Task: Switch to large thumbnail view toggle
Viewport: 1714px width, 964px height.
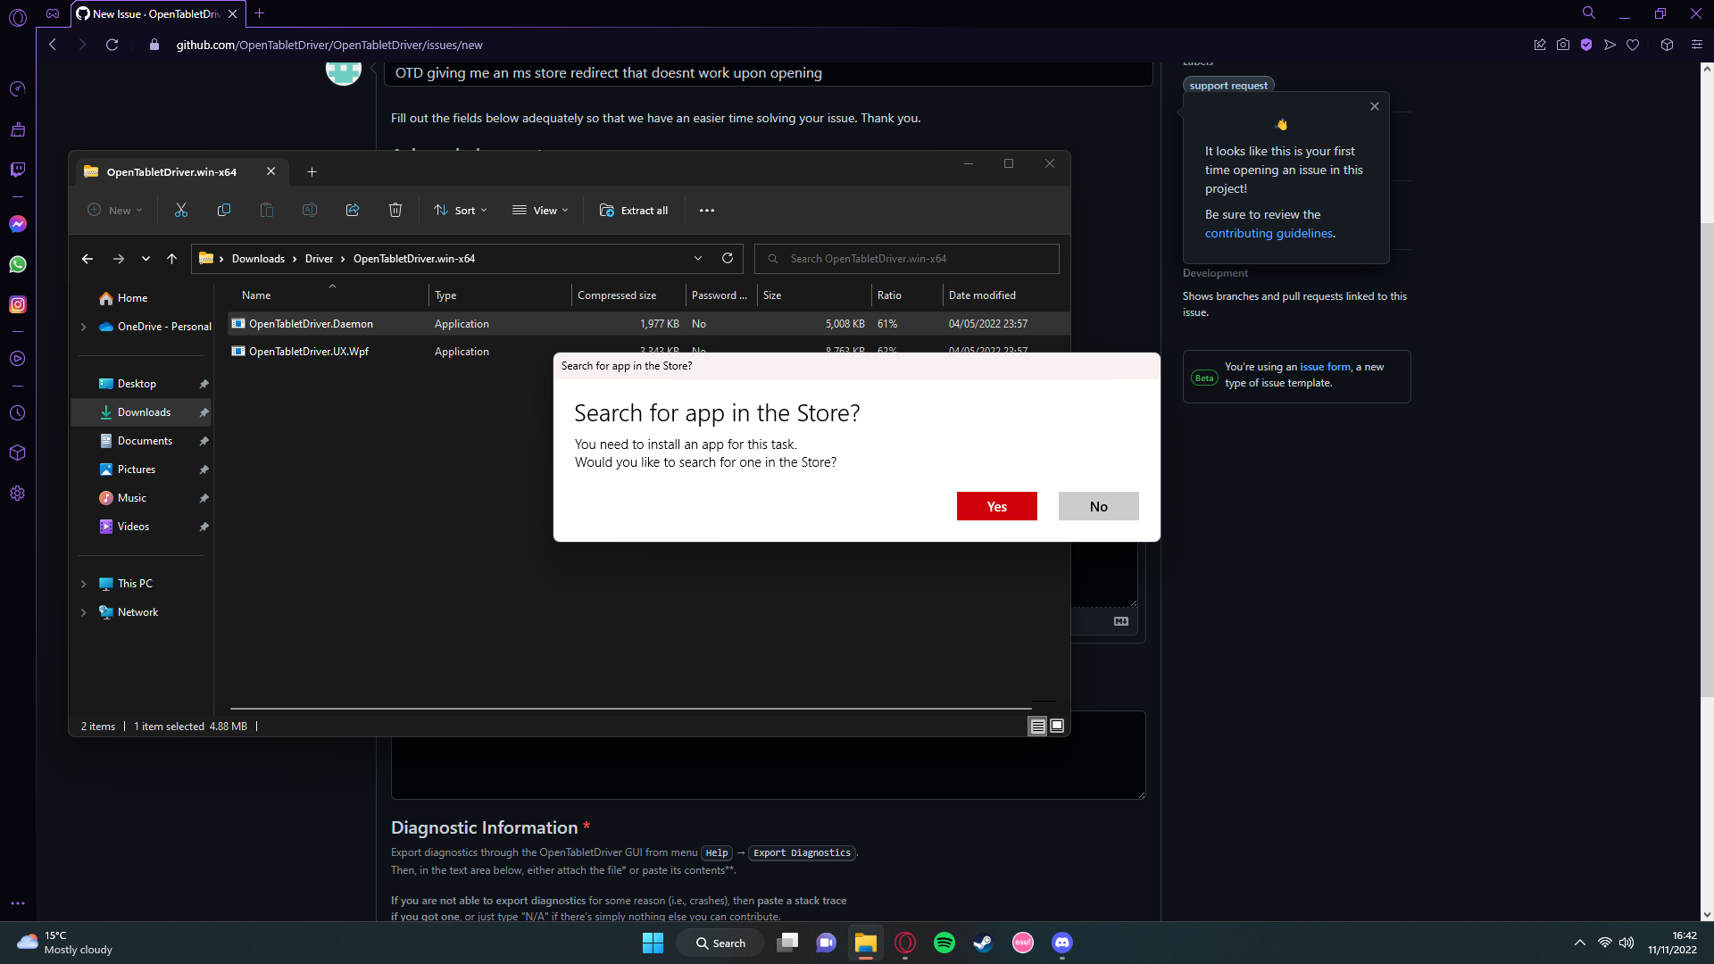Action: pyautogui.click(x=1057, y=726)
